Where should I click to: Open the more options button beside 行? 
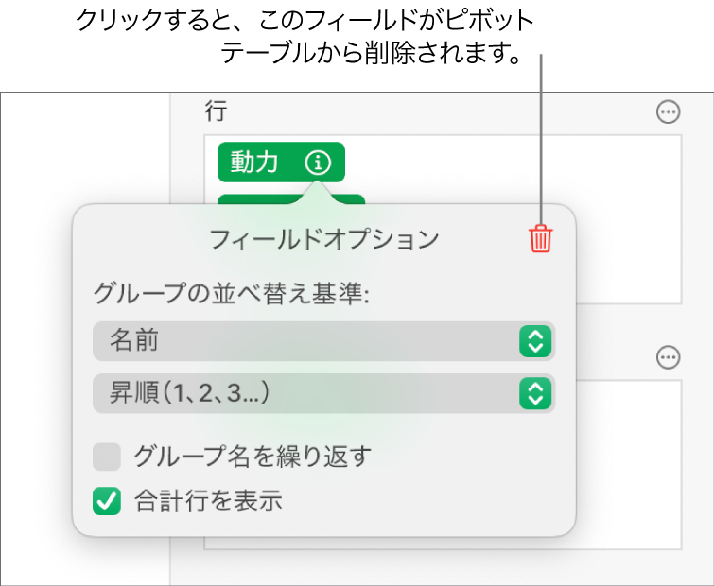[x=668, y=112]
